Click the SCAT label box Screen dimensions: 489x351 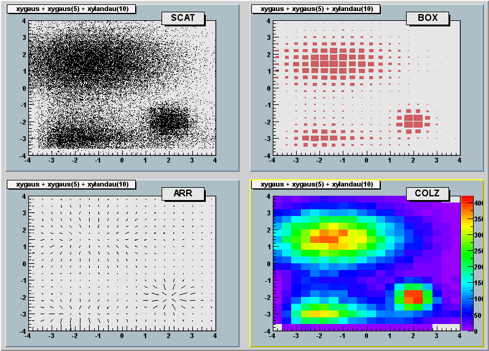click(x=182, y=18)
